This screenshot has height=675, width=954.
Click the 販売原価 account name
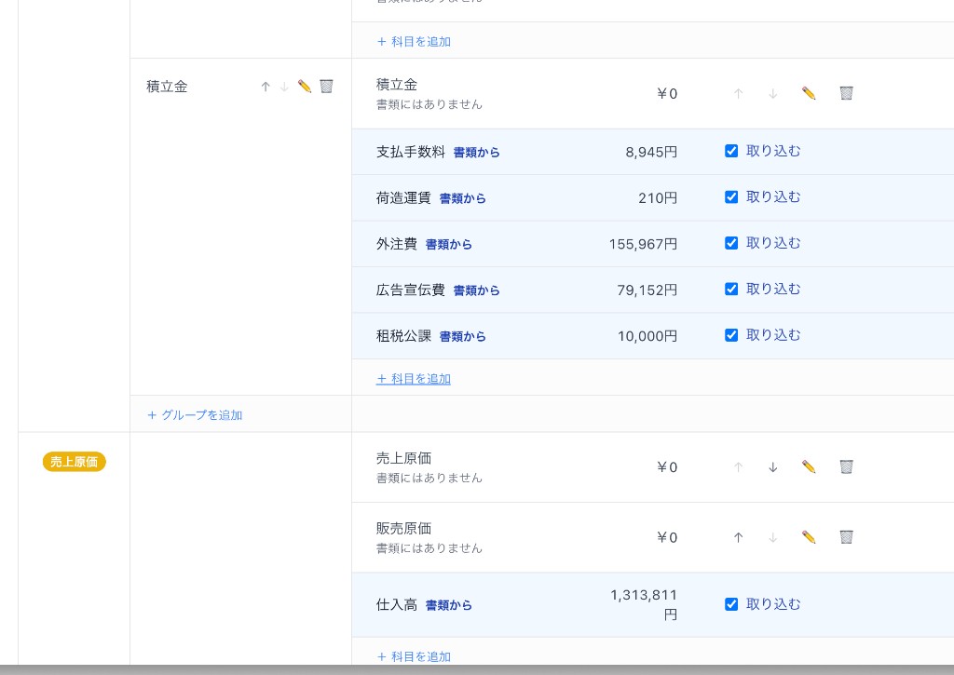click(404, 529)
